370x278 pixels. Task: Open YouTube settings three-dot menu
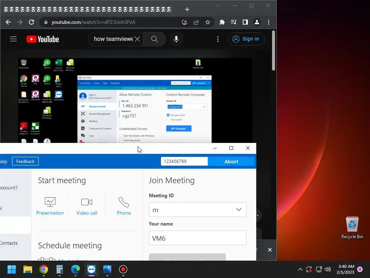coord(218,39)
